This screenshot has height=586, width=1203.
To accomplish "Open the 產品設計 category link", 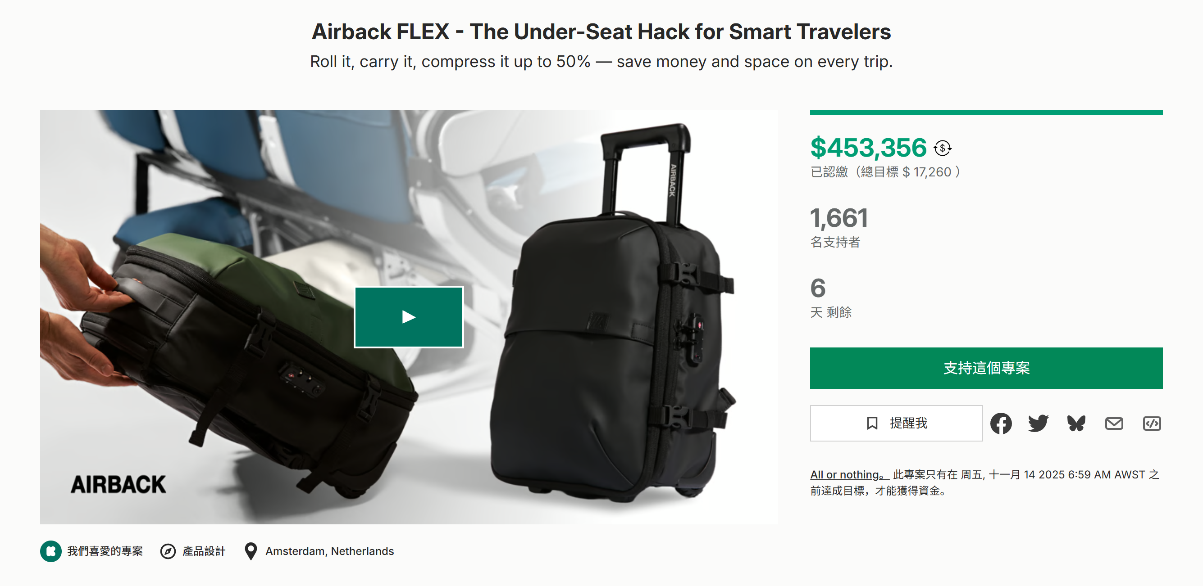I will pyautogui.click(x=204, y=551).
